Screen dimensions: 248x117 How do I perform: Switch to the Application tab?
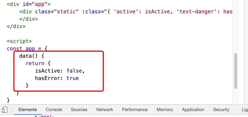pos(193,110)
